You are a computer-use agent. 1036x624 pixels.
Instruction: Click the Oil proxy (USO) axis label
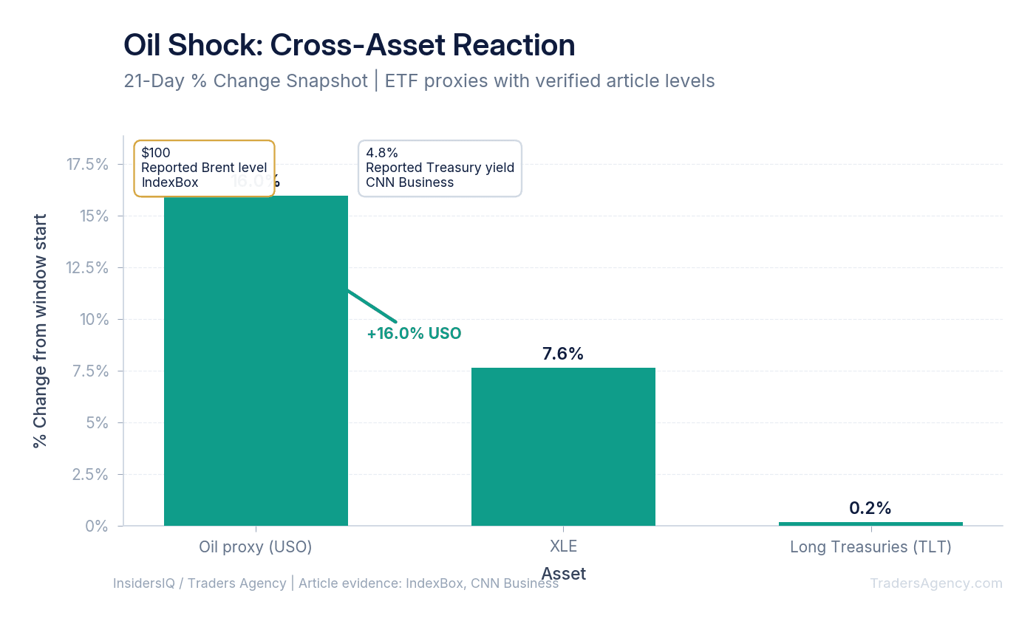click(x=256, y=547)
